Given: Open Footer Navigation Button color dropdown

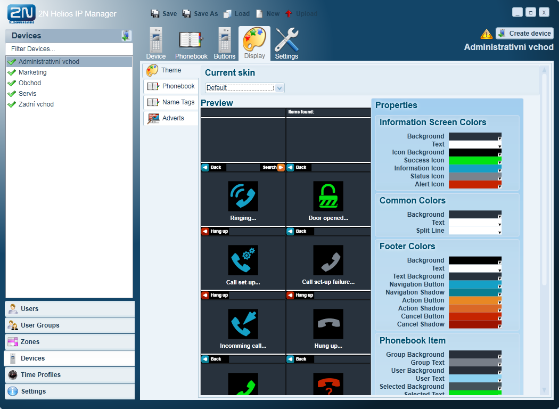Looking at the screenshot, I should 499,286.
